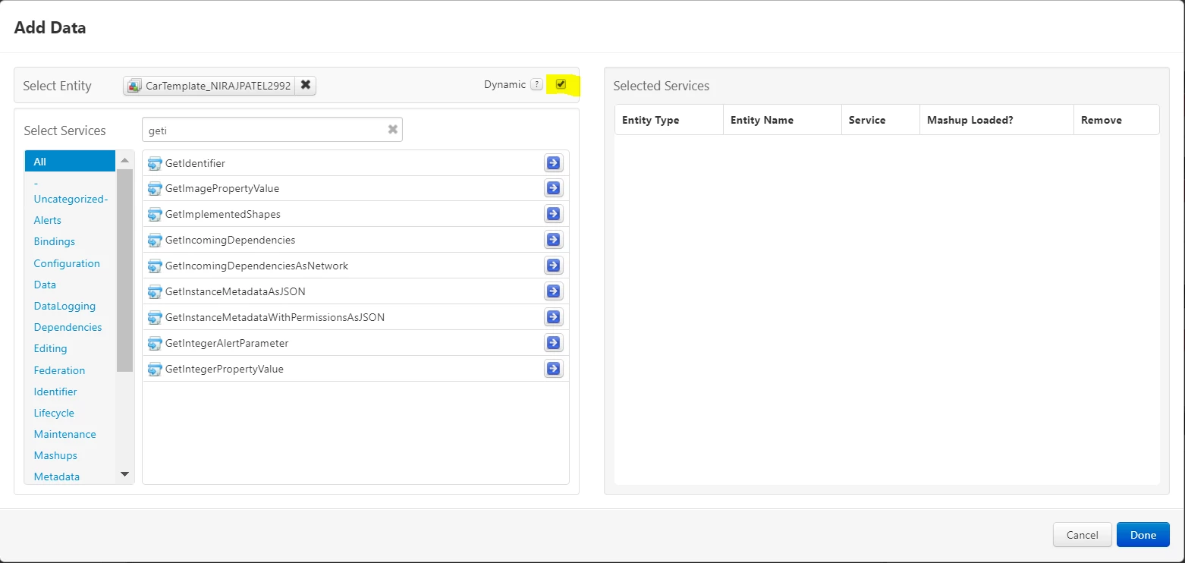Click Done to confirm added data
This screenshot has width=1185, height=563.
point(1143,535)
